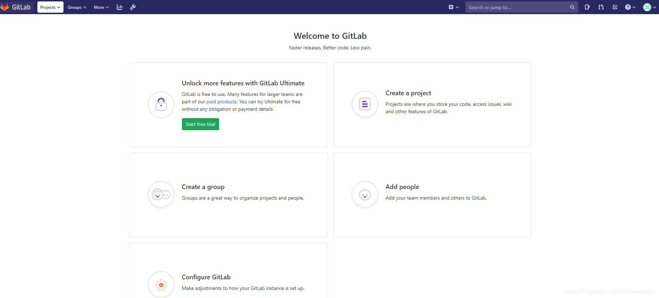This screenshot has height=298, width=659.
Task: Follow the paid products link
Action: pyautogui.click(x=221, y=102)
